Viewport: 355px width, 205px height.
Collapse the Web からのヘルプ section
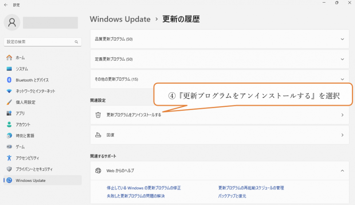[x=342, y=170]
